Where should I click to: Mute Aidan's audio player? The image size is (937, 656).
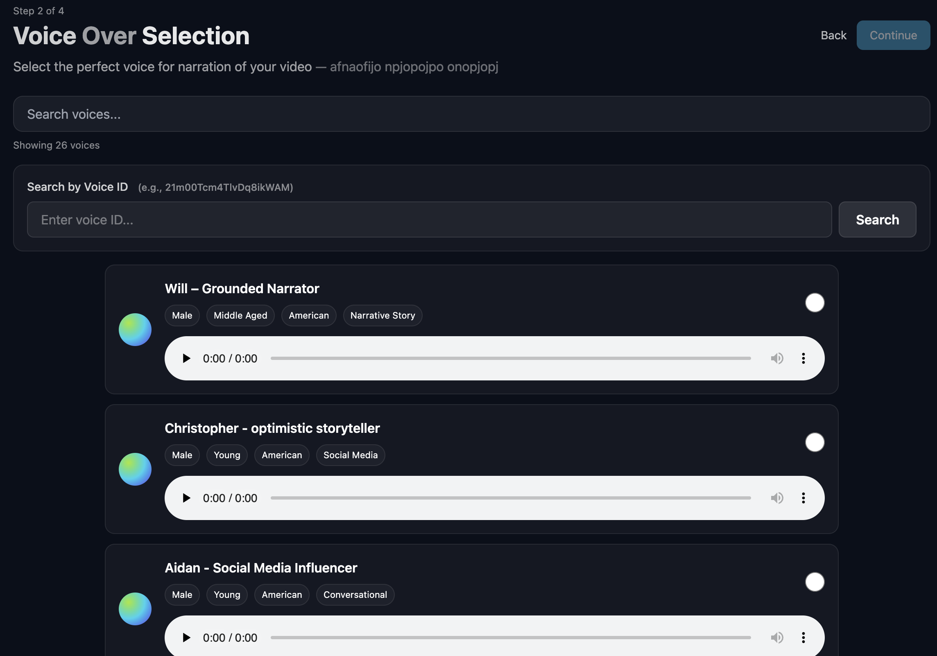[x=777, y=637]
